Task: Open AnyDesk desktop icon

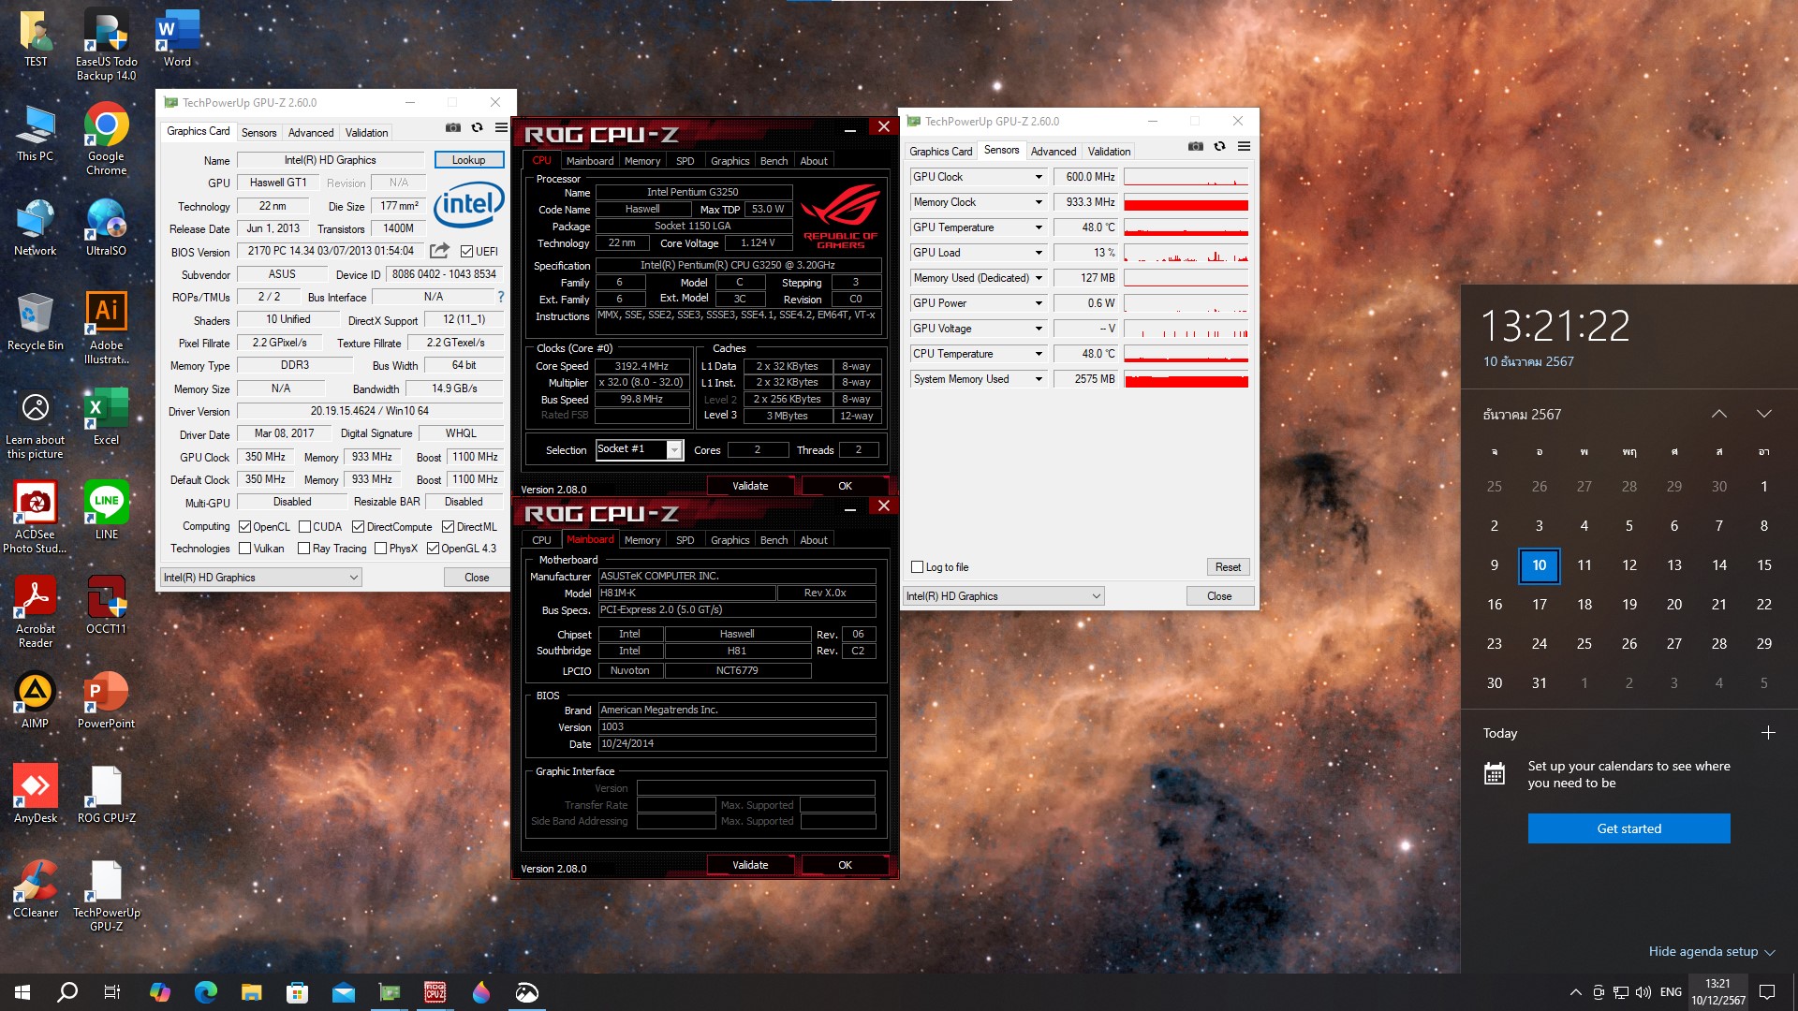Action: [36, 793]
